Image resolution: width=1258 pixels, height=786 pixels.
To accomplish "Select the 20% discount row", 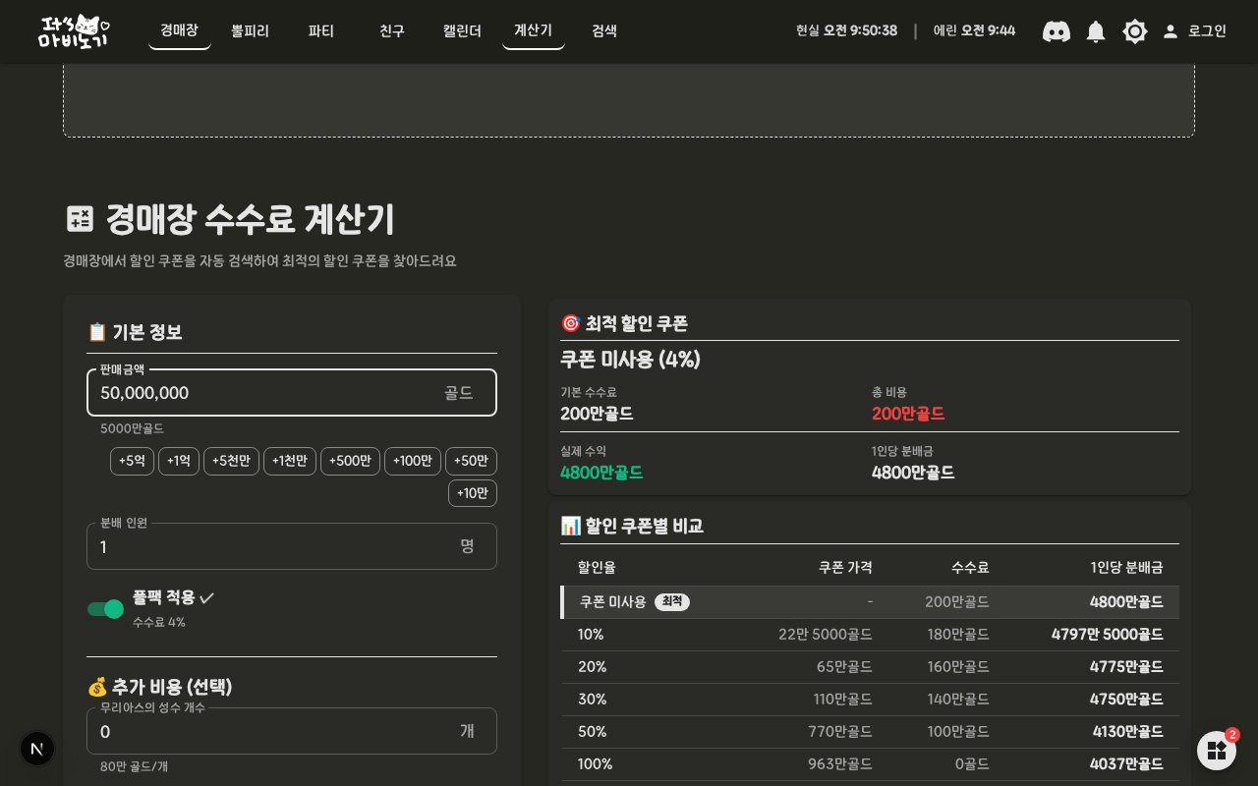I will pos(870,667).
